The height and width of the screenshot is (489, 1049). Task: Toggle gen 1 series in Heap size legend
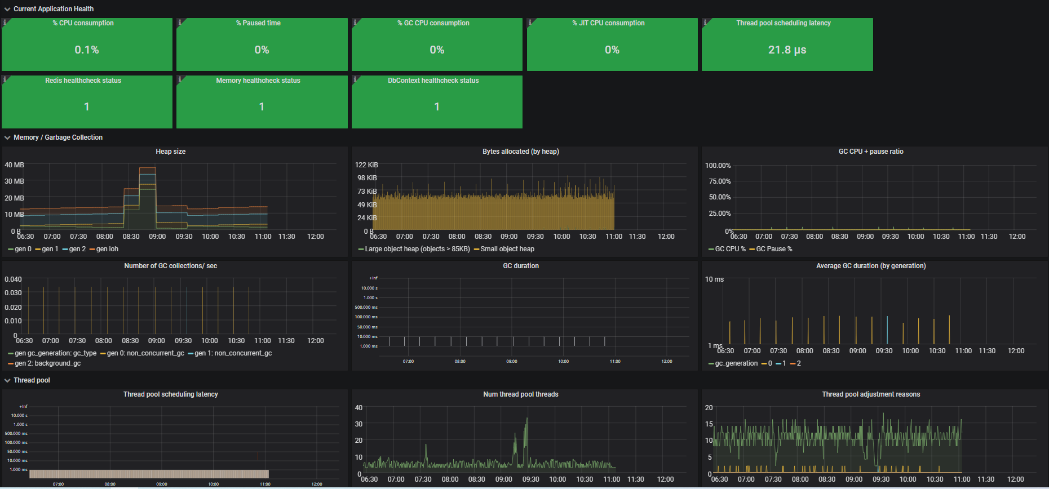click(x=50, y=249)
